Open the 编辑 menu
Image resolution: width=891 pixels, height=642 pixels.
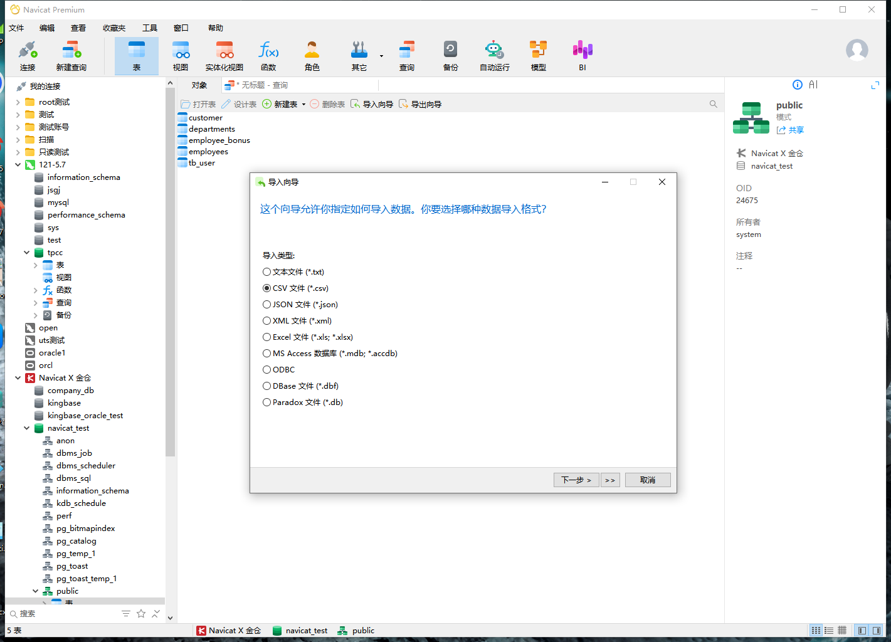[x=47, y=28]
